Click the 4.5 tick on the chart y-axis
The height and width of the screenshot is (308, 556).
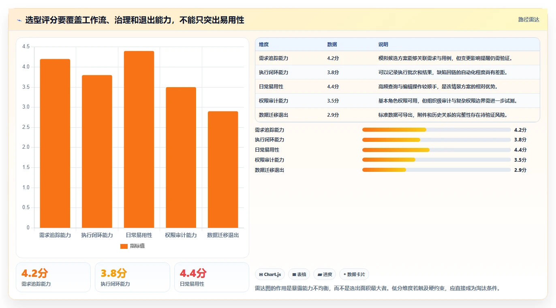pyautogui.click(x=26, y=47)
